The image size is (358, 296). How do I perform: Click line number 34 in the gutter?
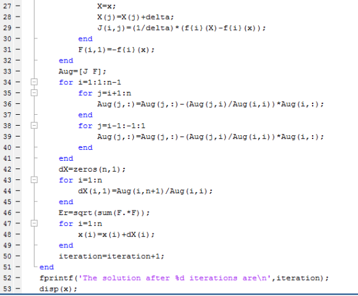pyautogui.click(x=7, y=82)
